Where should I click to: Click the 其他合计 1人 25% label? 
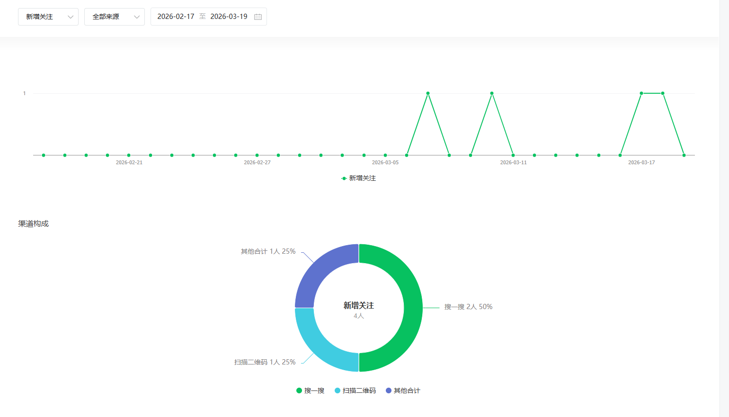[x=268, y=251]
